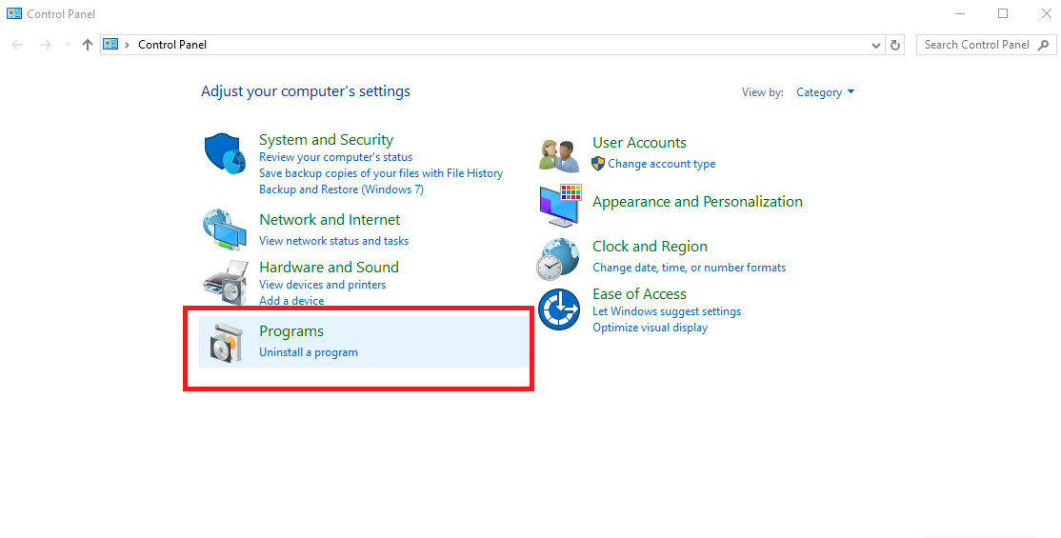Open System and Security category
This screenshot has width=1061, height=538.
click(326, 139)
